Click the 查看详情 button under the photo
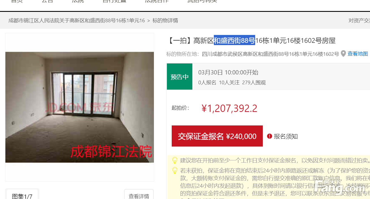370x199 pixels. 139,195
